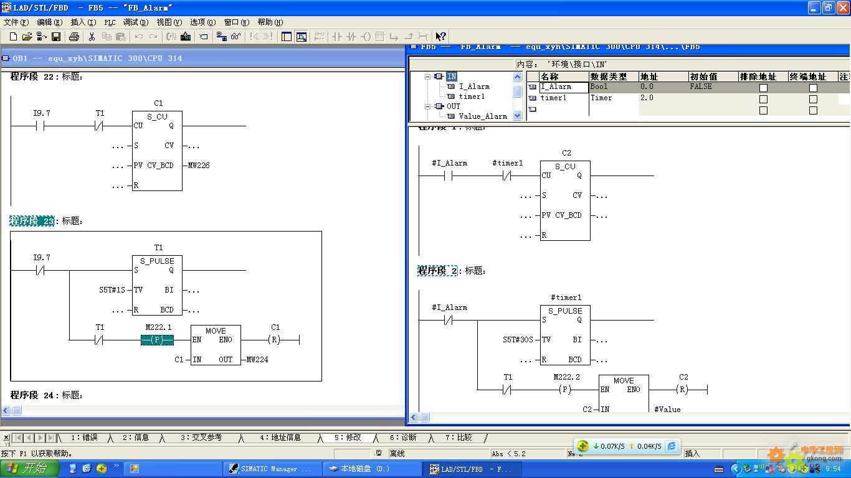Save the block with the floppy disk icon
The width and height of the screenshot is (851, 478).
(x=56, y=37)
